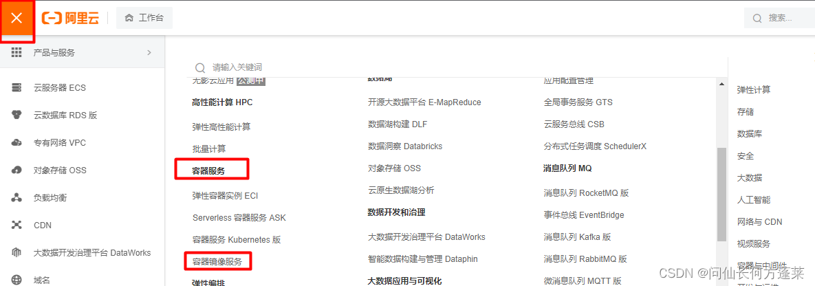The image size is (815, 286).
Task: Jump to 安全 category
Action: click(x=746, y=155)
